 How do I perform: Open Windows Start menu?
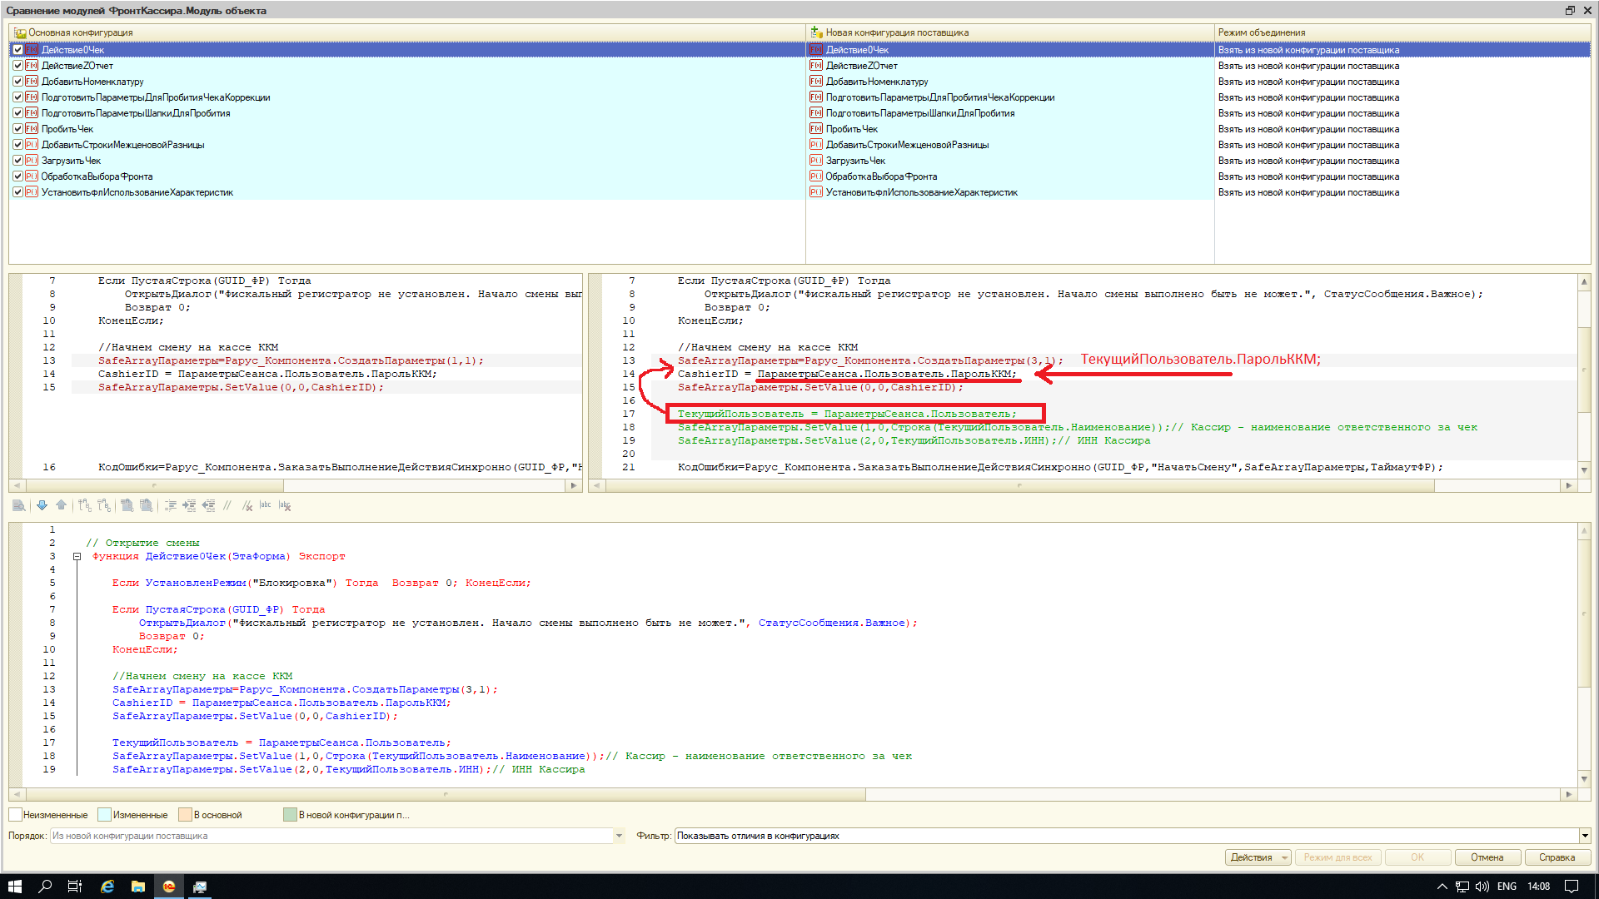pyautogui.click(x=15, y=887)
